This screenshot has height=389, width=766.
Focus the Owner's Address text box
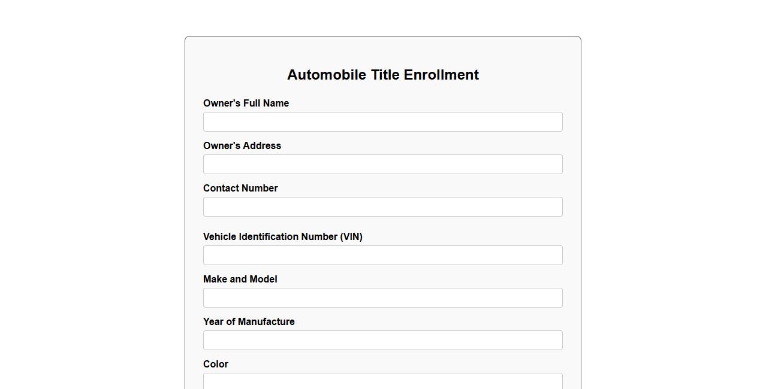point(382,165)
